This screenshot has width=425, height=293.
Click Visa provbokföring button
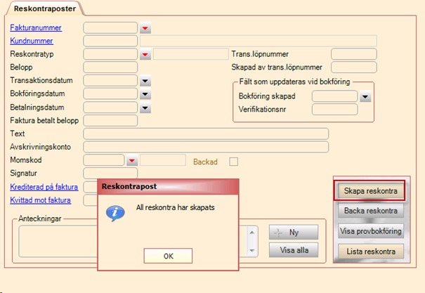pyautogui.click(x=371, y=230)
